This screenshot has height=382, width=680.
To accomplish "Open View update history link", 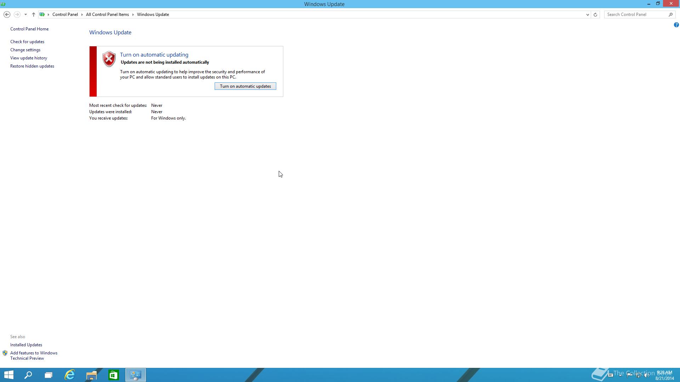I will coord(29,58).
